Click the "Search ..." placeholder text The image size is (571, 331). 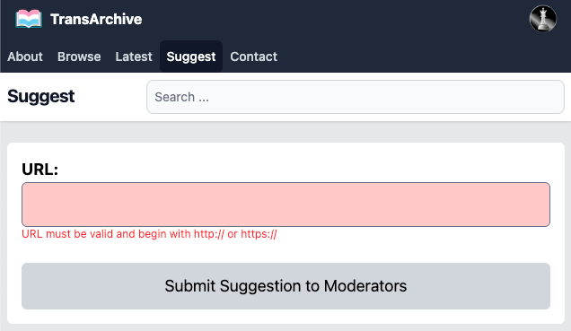181,97
